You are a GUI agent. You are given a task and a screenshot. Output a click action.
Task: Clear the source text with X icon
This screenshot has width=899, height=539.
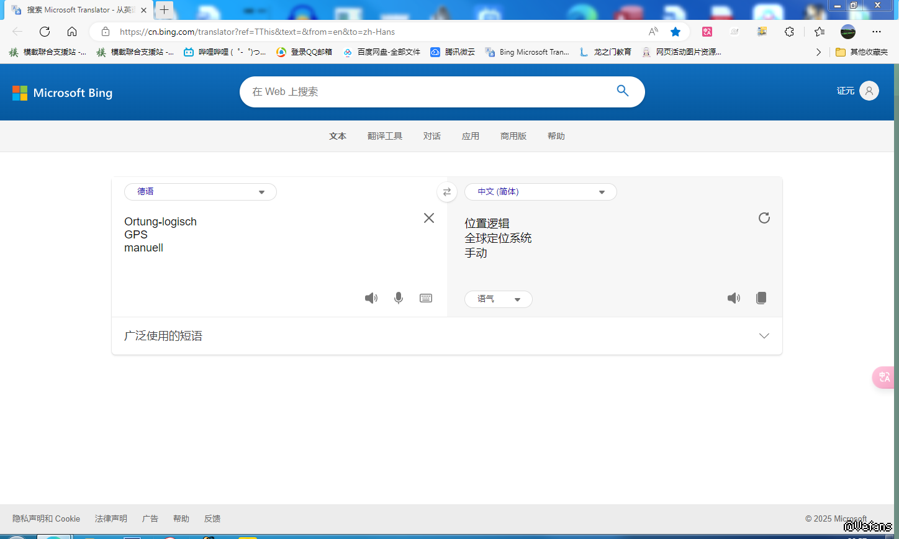pos(429,218)
